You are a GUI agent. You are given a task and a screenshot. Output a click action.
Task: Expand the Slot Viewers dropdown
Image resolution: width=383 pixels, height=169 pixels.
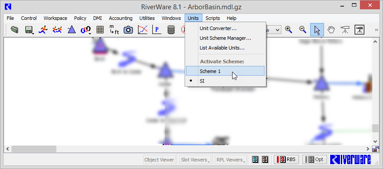[195, 160]
